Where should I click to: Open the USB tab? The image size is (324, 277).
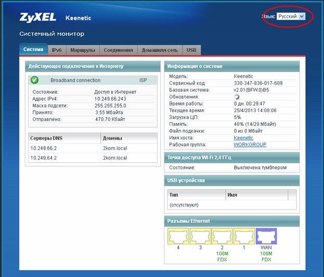[191, 50]
